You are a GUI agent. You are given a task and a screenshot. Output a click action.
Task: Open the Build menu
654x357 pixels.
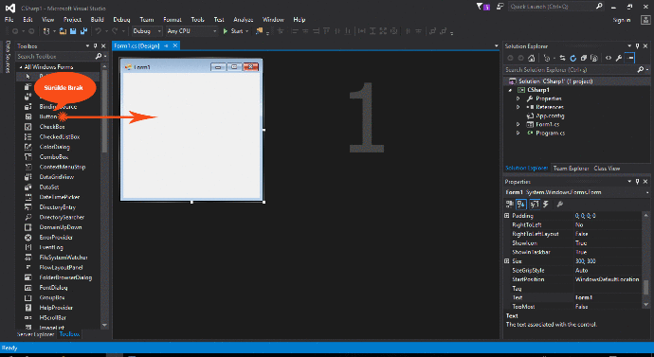tap(98, 20)
